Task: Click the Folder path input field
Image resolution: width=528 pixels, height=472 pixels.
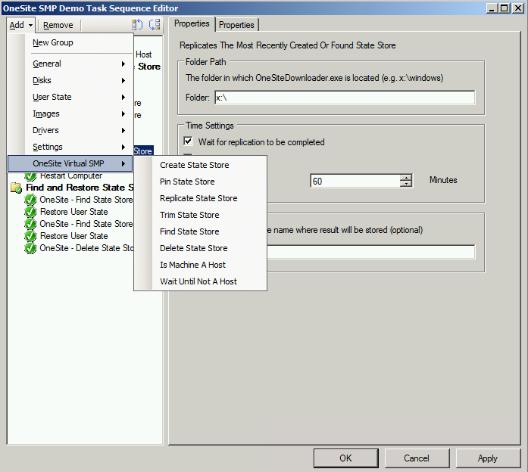Action: pos(345,98)
